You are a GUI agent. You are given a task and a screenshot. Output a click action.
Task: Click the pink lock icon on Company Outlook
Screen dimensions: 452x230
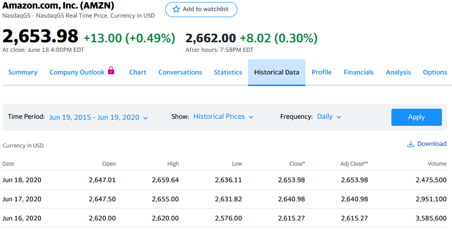pos(111,71)
